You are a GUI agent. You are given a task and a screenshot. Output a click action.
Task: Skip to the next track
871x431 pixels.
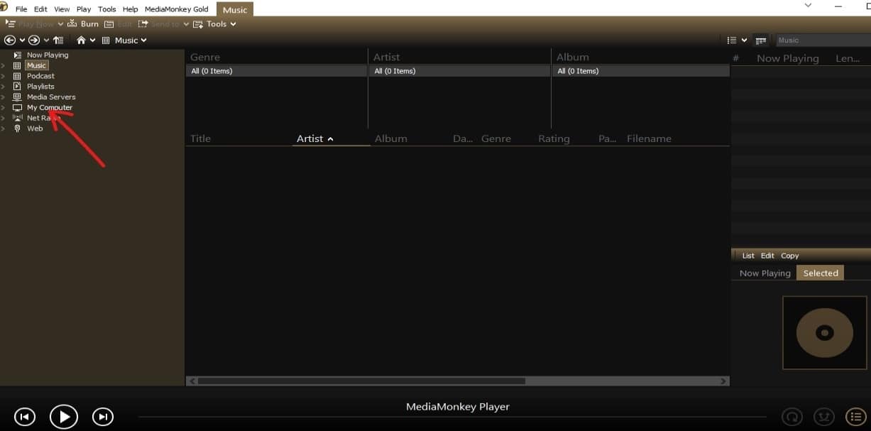(103, 417)
